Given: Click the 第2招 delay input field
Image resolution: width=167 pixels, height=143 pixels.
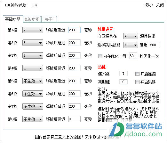Looking at the screenshot, I should pyautogui.click(x=75, y=43).
